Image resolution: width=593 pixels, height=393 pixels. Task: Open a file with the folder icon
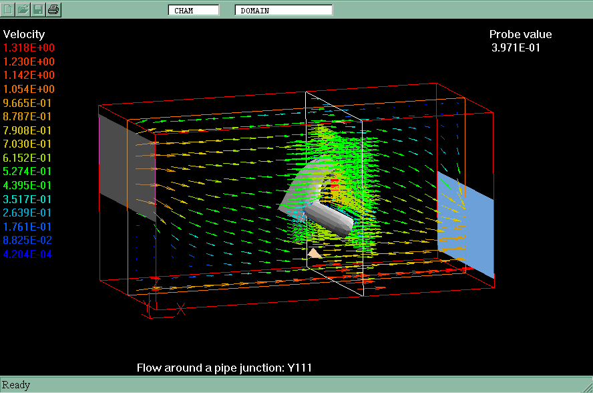[23, 9]
